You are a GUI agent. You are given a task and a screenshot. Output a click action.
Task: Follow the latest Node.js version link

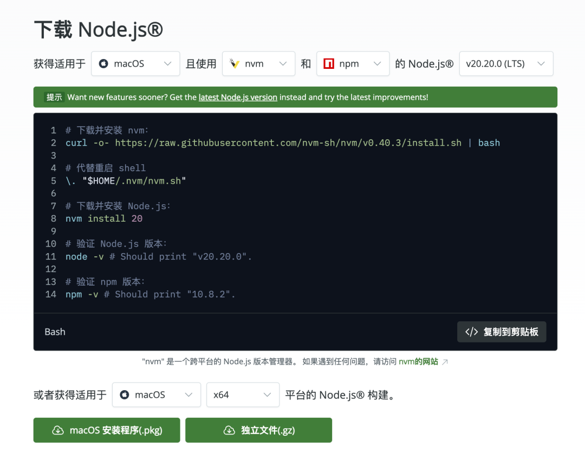point(238,98)
